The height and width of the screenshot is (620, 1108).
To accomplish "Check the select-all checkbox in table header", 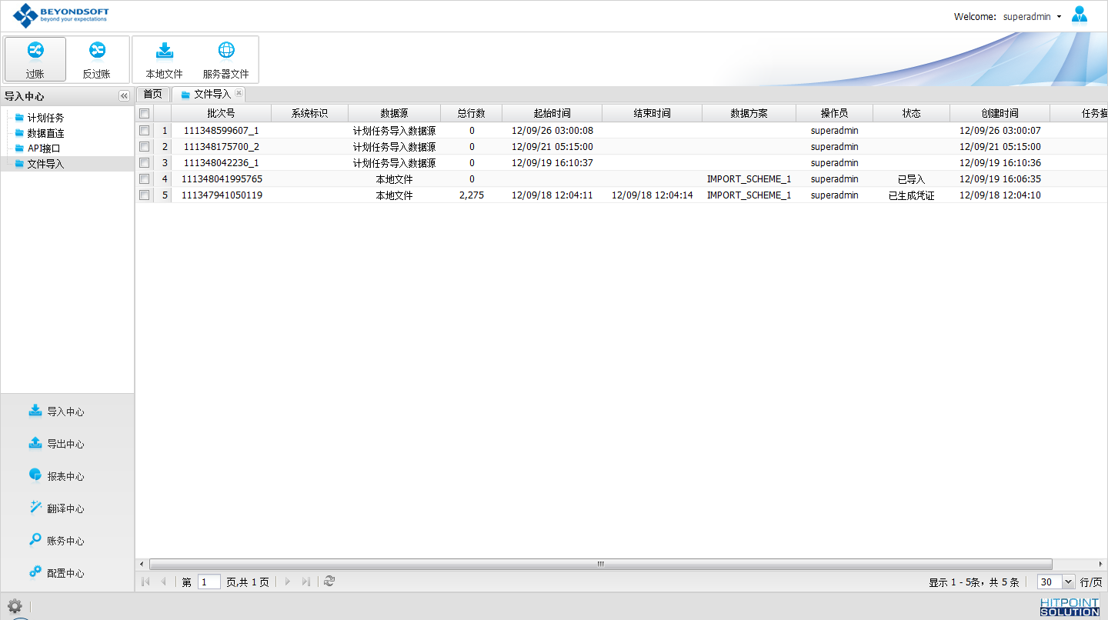I will point(144,113).
